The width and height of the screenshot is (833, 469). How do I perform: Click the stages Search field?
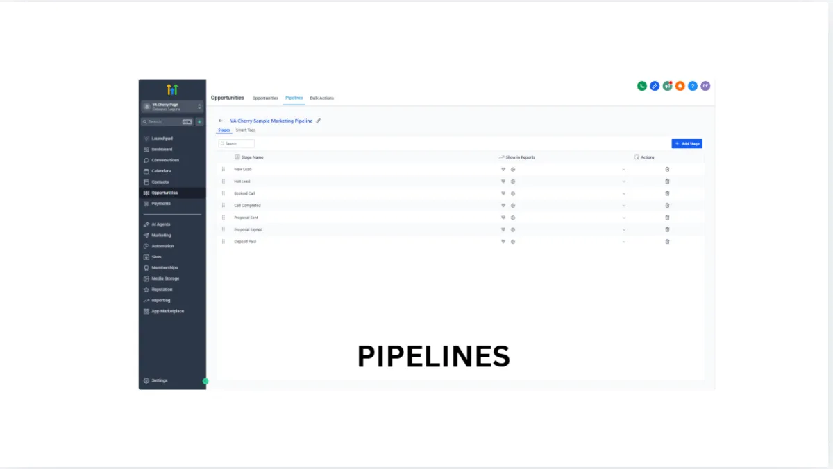[x=237, y=143]
